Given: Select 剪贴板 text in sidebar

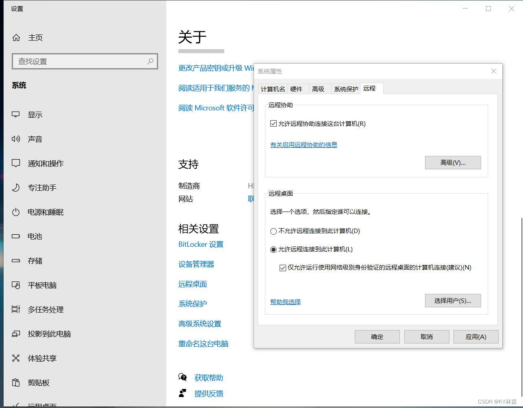Looking at the screenshot, I should coord(39,382).
